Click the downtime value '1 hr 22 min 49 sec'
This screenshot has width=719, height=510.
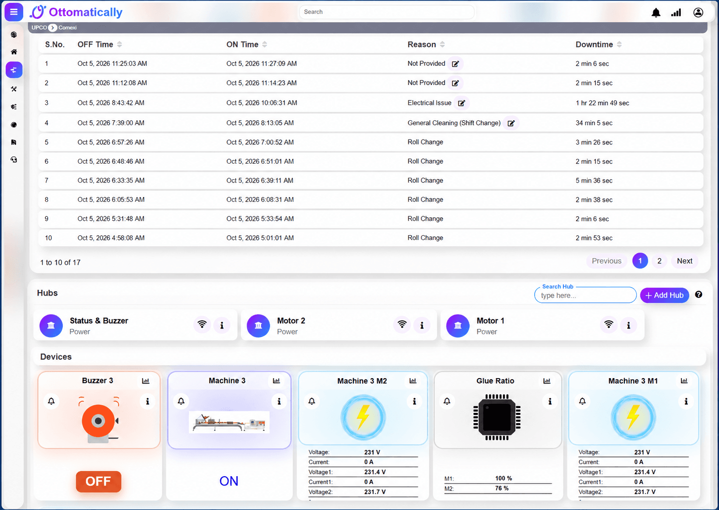point(602,103)
